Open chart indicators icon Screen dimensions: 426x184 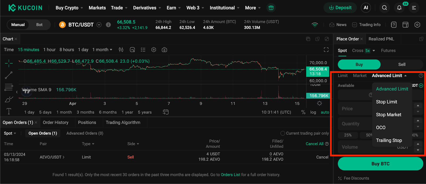[x=132, y=50]
